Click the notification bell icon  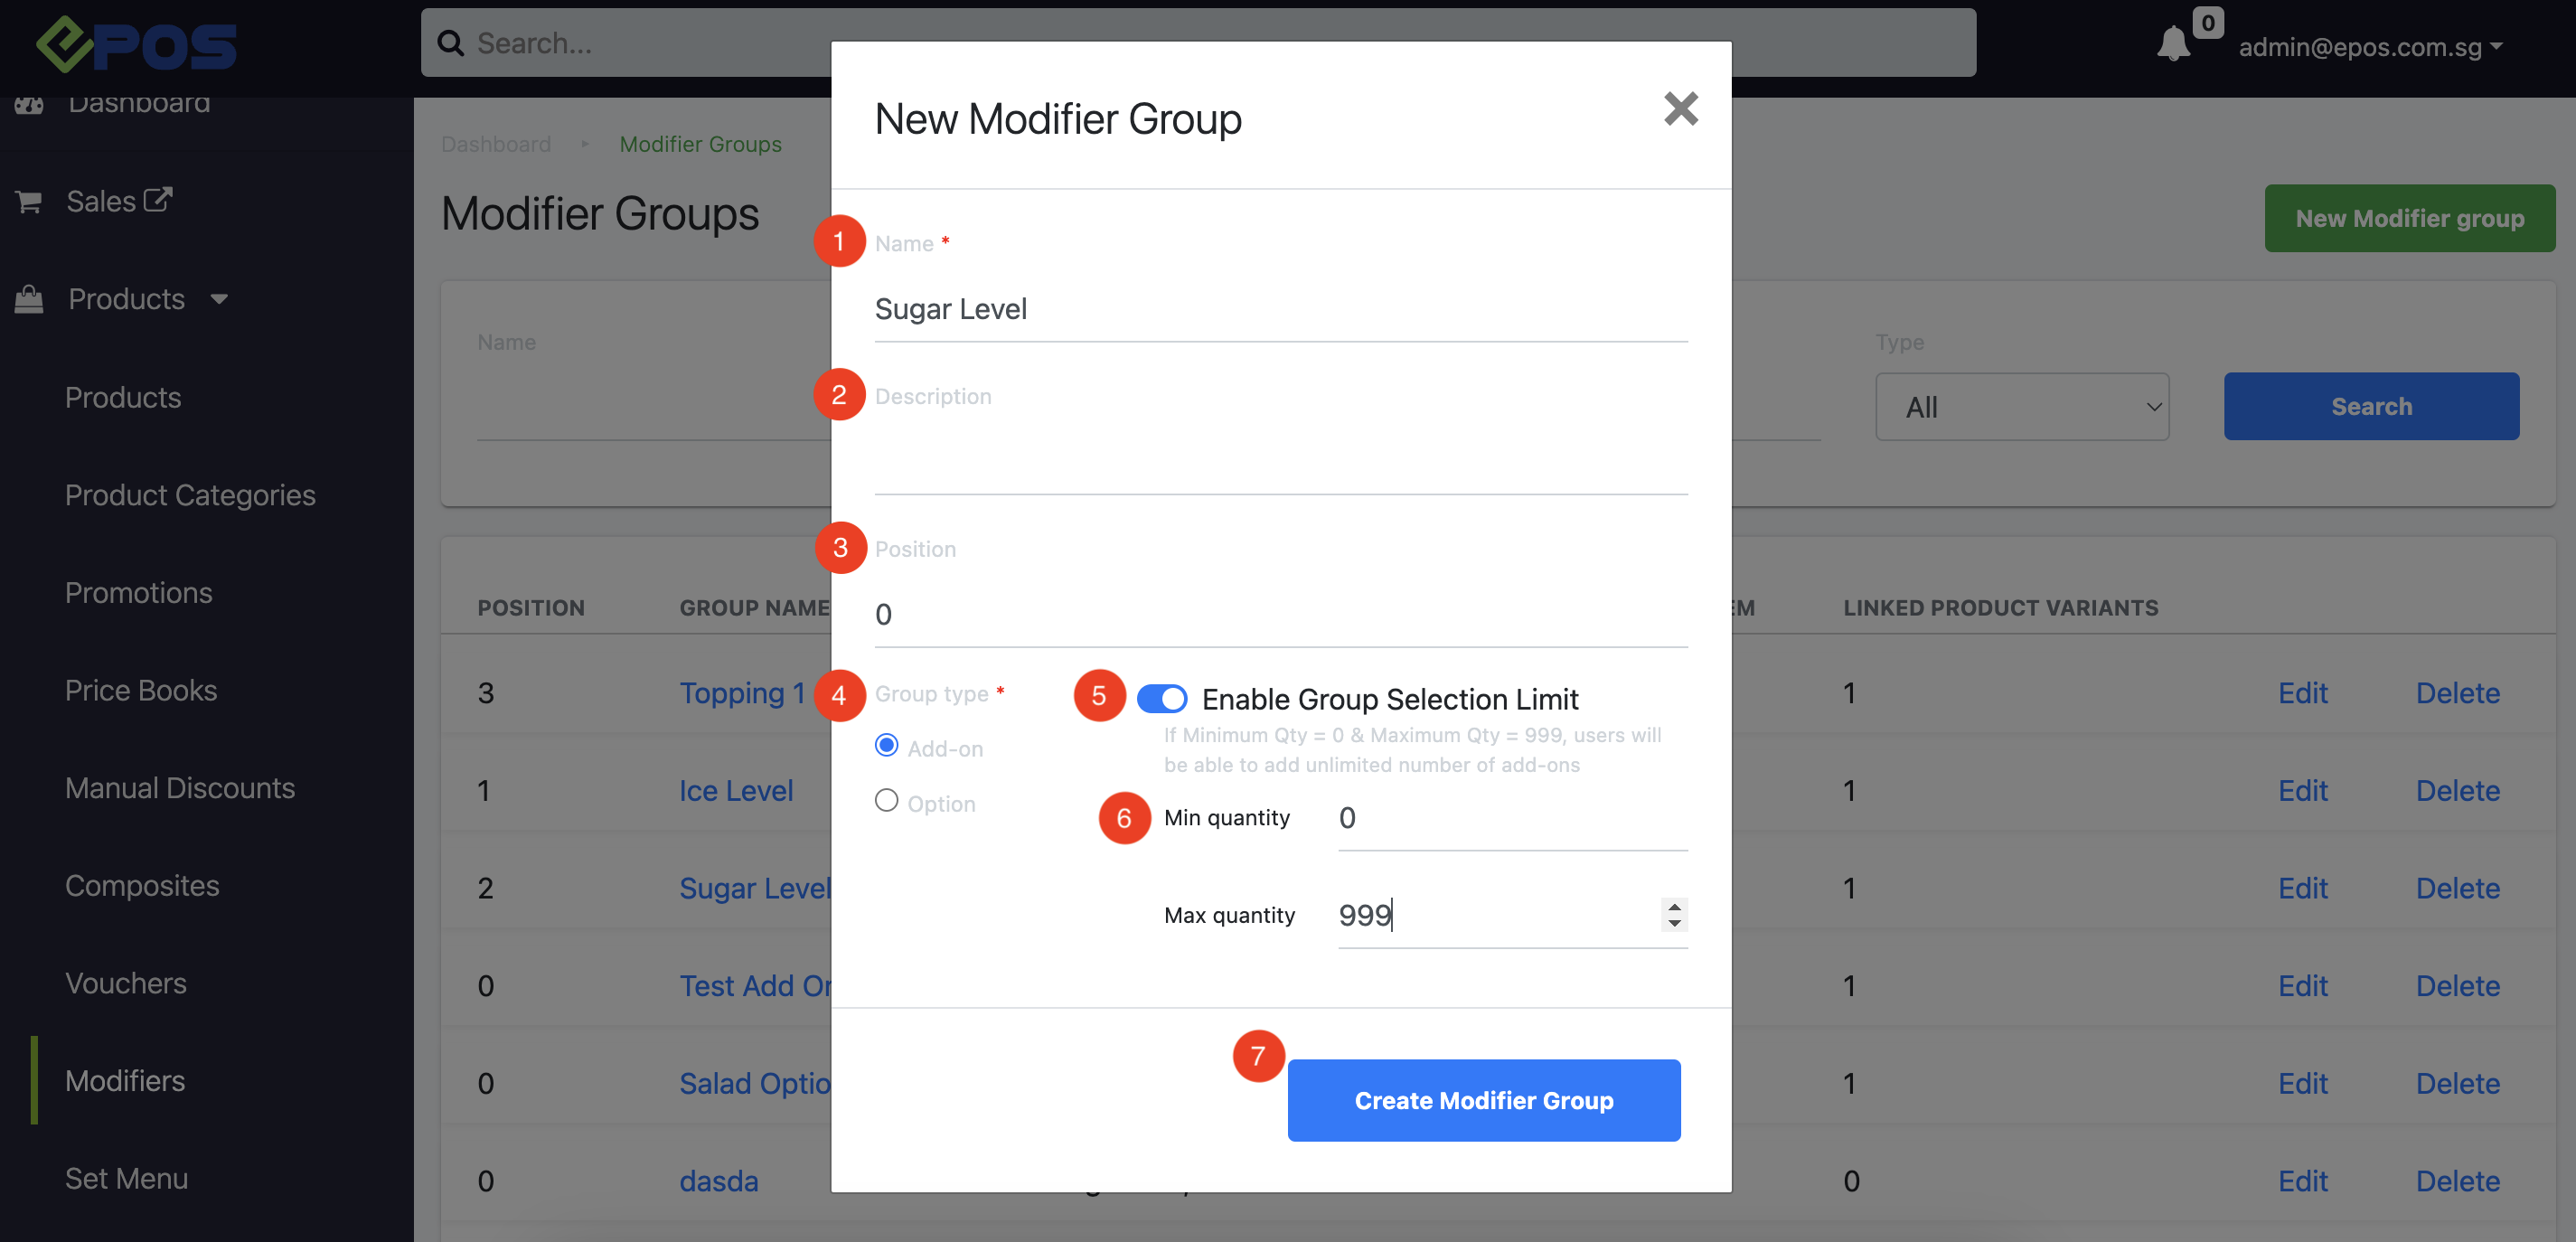coord(2172,44)
